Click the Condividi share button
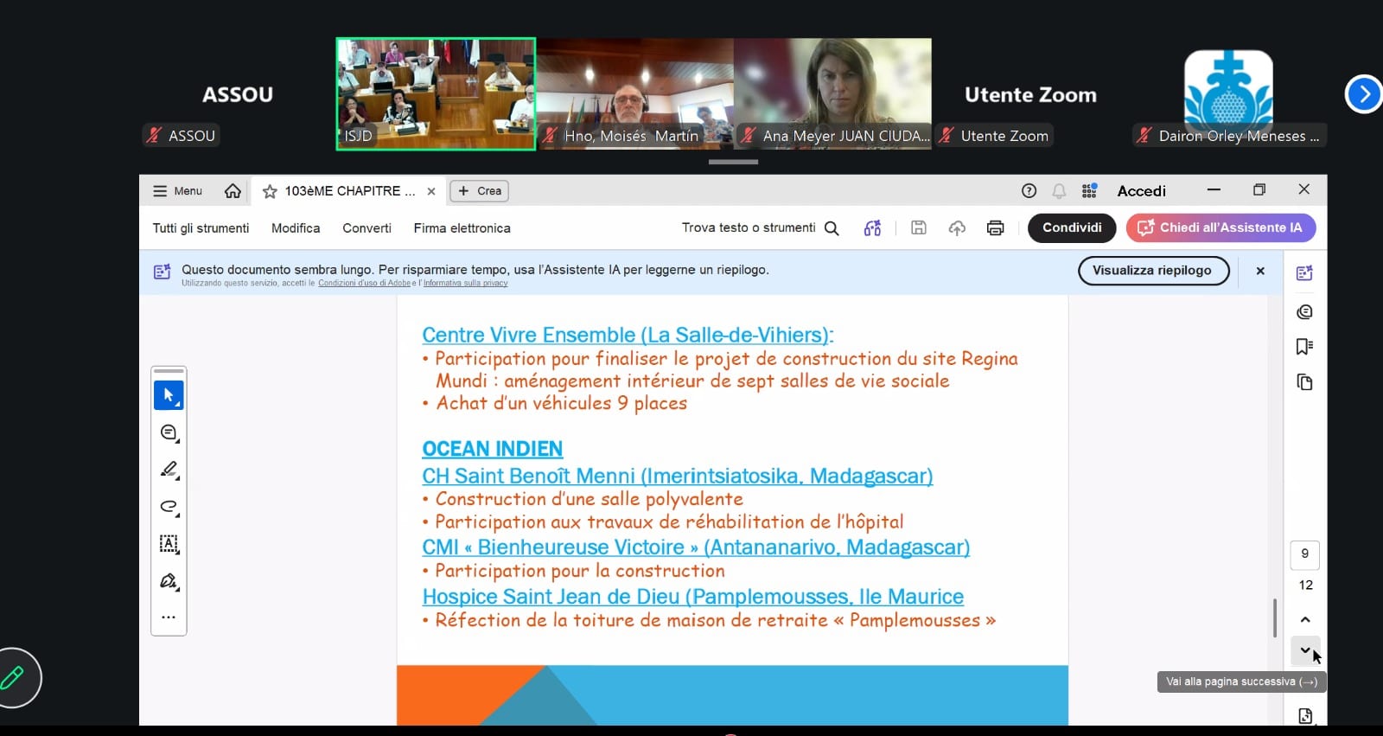The width and height of the screenshot is (1383, 736). (1072, 227)
